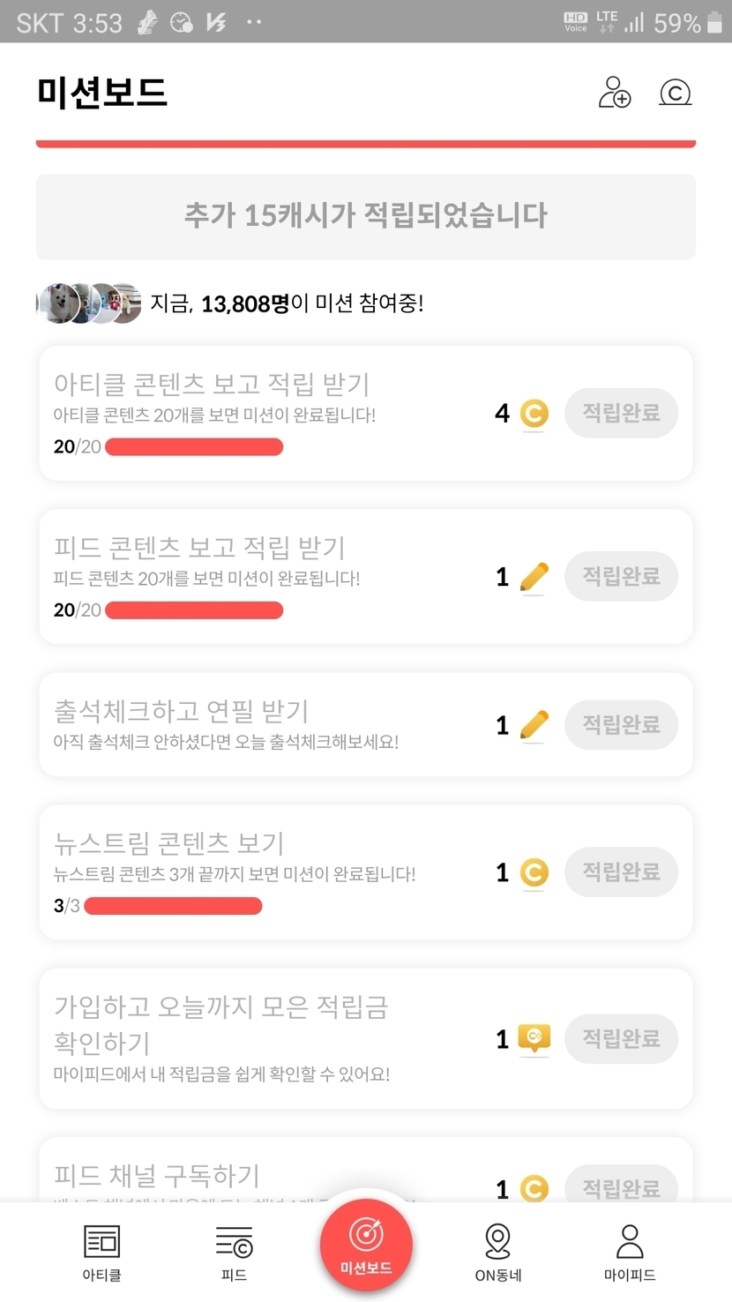Select the red 미션보드 center button
The image size is (732, 1302).
pos(366,1245)
